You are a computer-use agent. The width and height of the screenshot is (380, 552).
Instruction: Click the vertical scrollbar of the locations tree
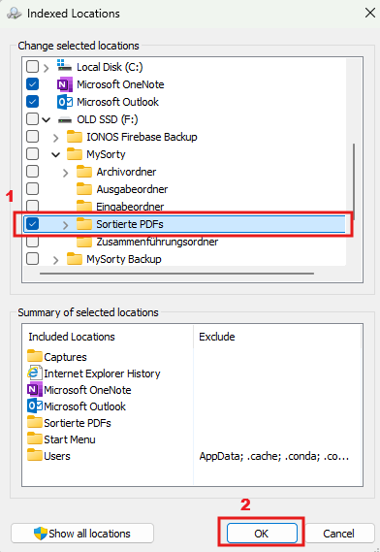click(x=354, y=181)
